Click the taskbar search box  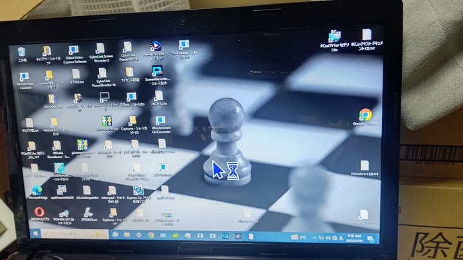click(x=75, y=234)
